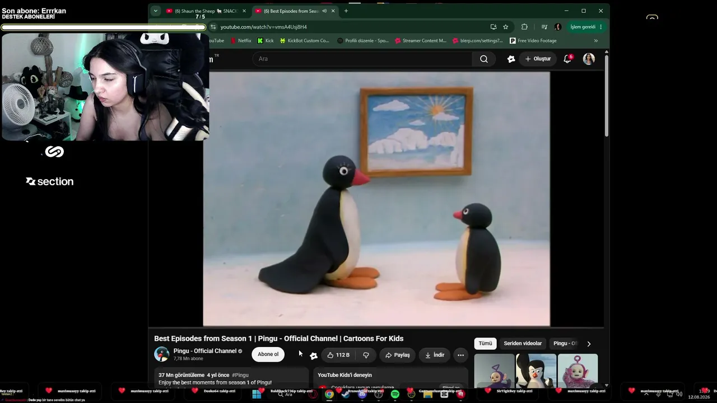Click the Chrome profile avatar in toolbar
This screenshot has width=717, height=403.
pos(558,27)
